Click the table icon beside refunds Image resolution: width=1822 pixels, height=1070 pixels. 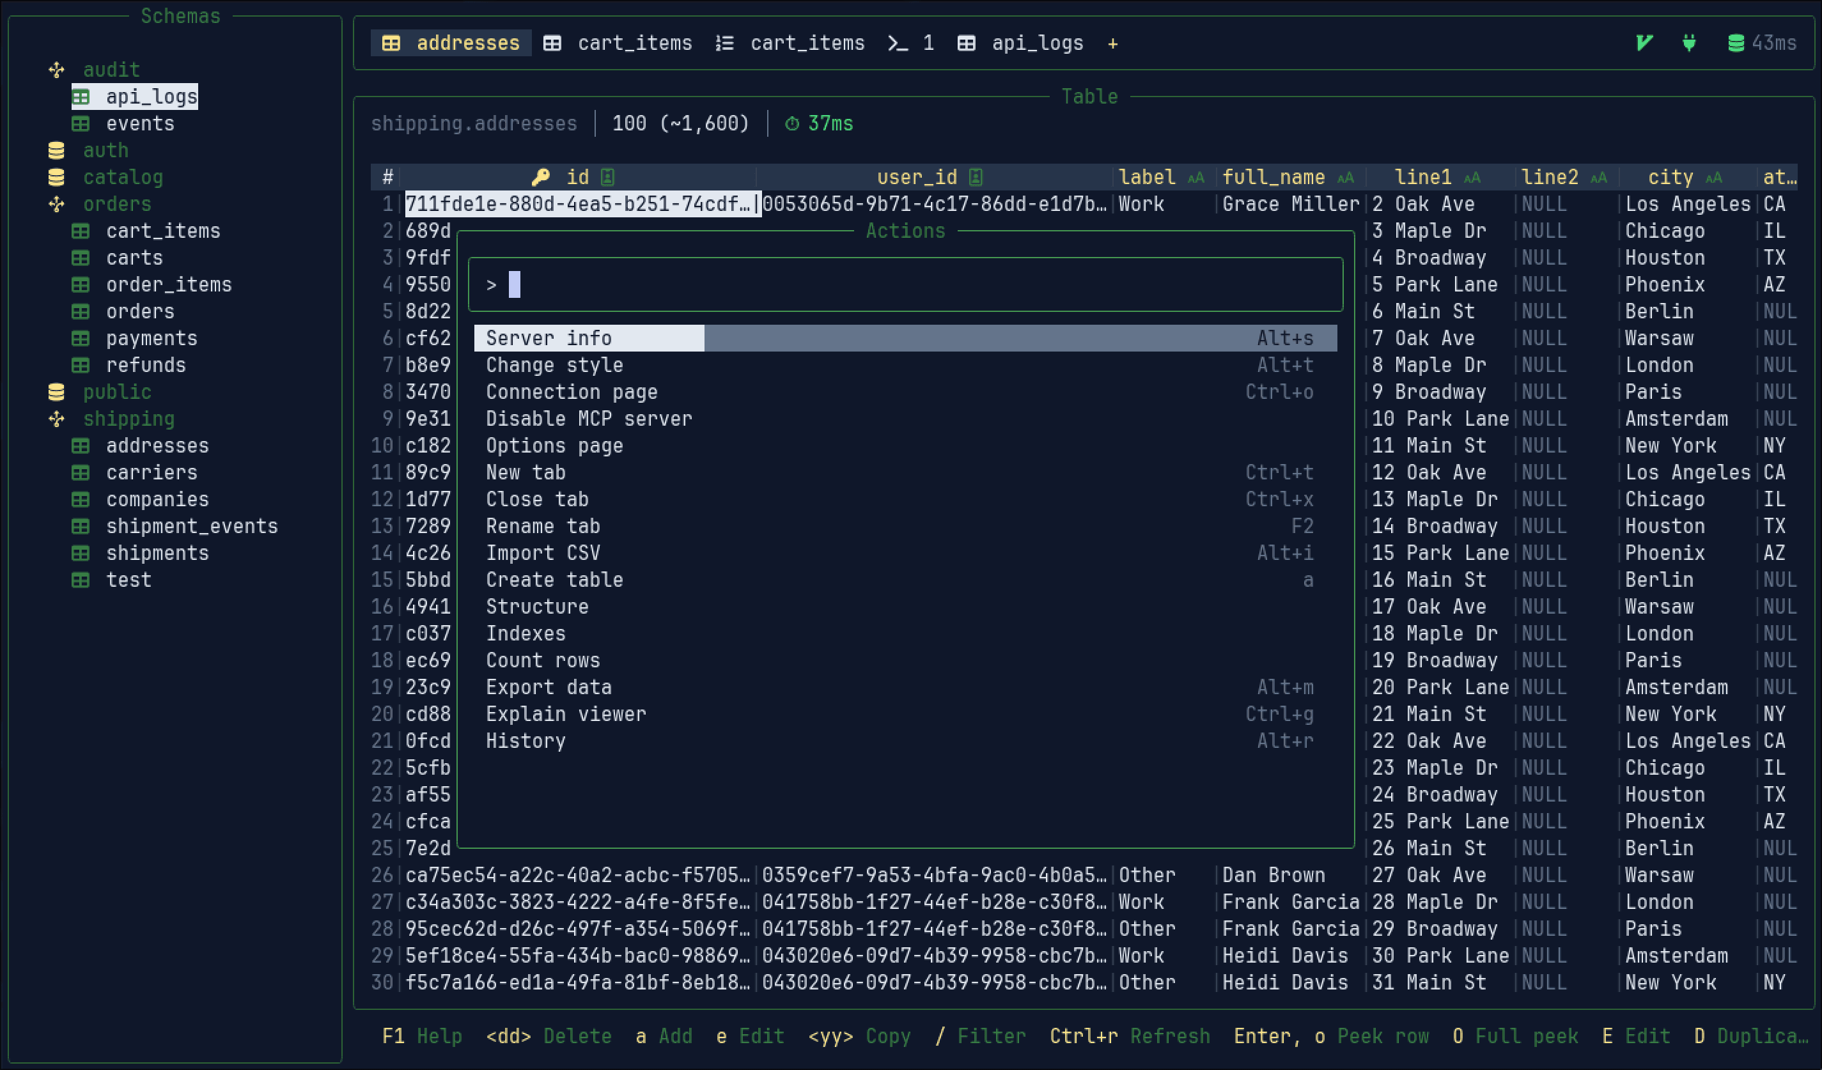81,365
